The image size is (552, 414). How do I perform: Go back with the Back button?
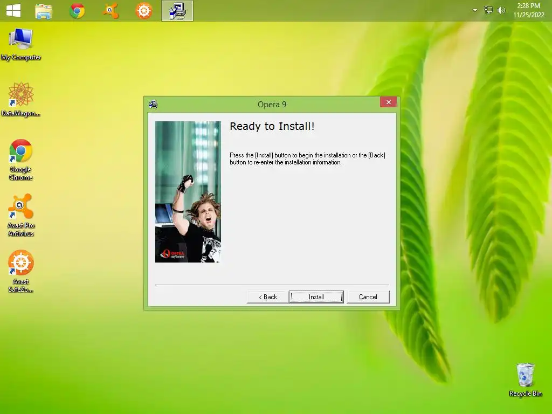pos(268,297)
